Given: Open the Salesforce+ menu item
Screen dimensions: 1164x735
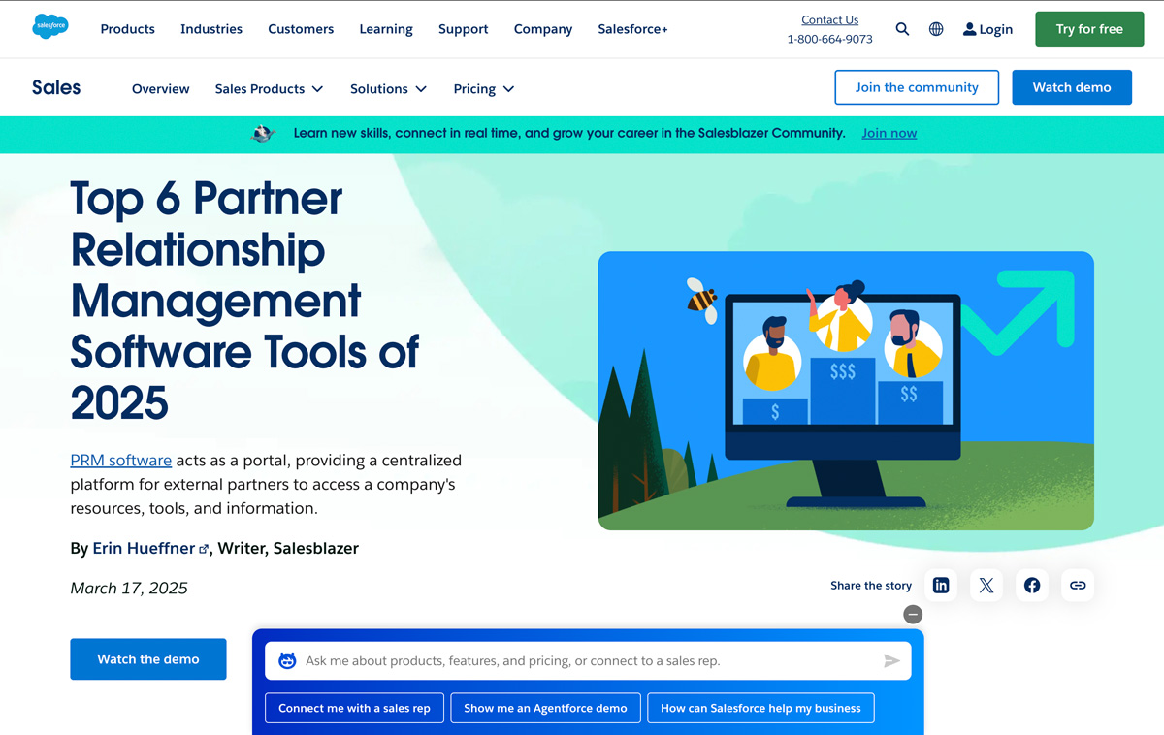Looking at the screenshot, I should (631, 29).
